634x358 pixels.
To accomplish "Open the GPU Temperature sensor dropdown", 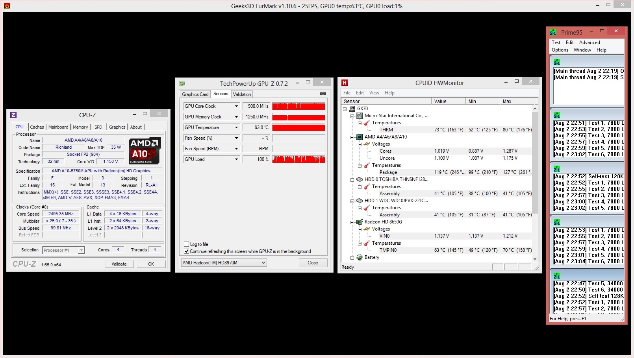I will pyautogui.click(x=236, y=127).
